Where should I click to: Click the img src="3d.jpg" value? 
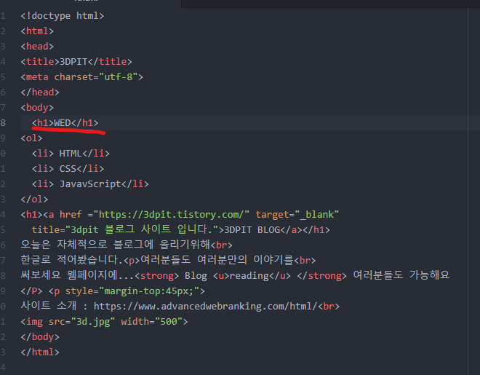[x=93, y=321]
